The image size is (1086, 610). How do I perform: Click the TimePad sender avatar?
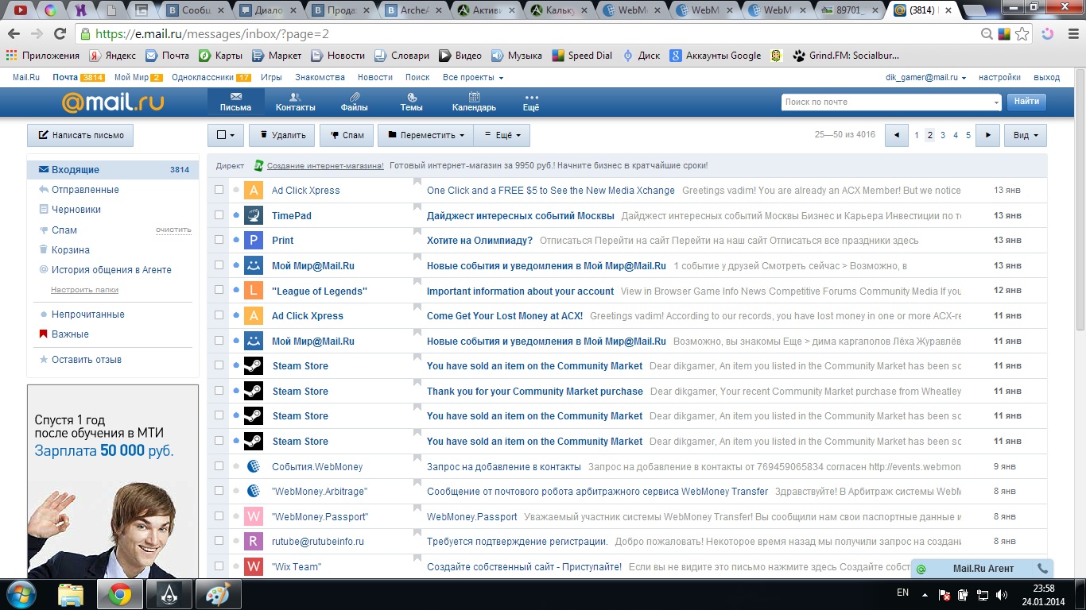253,215
